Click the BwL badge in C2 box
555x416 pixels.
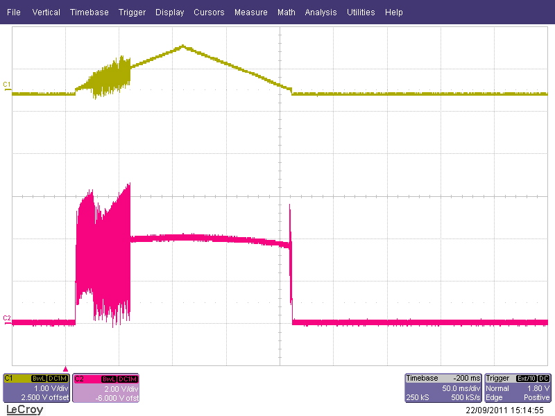pos(109,379)
